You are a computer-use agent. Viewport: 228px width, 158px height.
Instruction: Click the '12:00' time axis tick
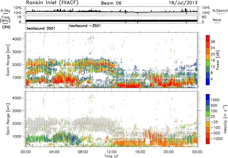[111, 152]
